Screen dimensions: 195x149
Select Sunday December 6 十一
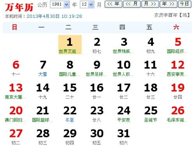tap(16, 68)
